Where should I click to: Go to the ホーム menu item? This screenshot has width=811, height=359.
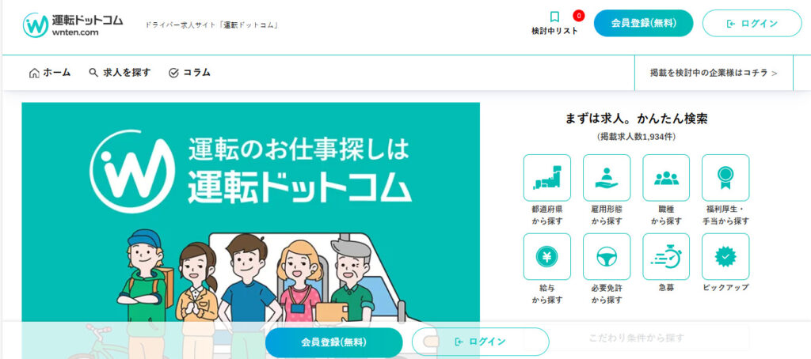(50, 73)
